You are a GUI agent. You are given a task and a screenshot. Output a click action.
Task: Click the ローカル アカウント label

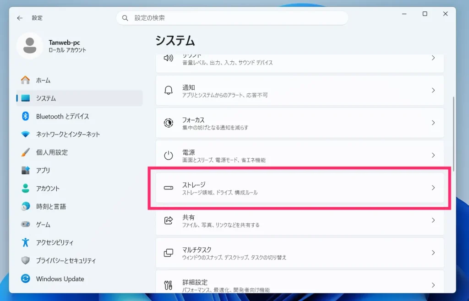(x=67, y=50)
